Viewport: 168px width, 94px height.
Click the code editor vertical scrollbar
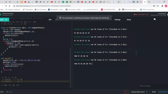70,68
